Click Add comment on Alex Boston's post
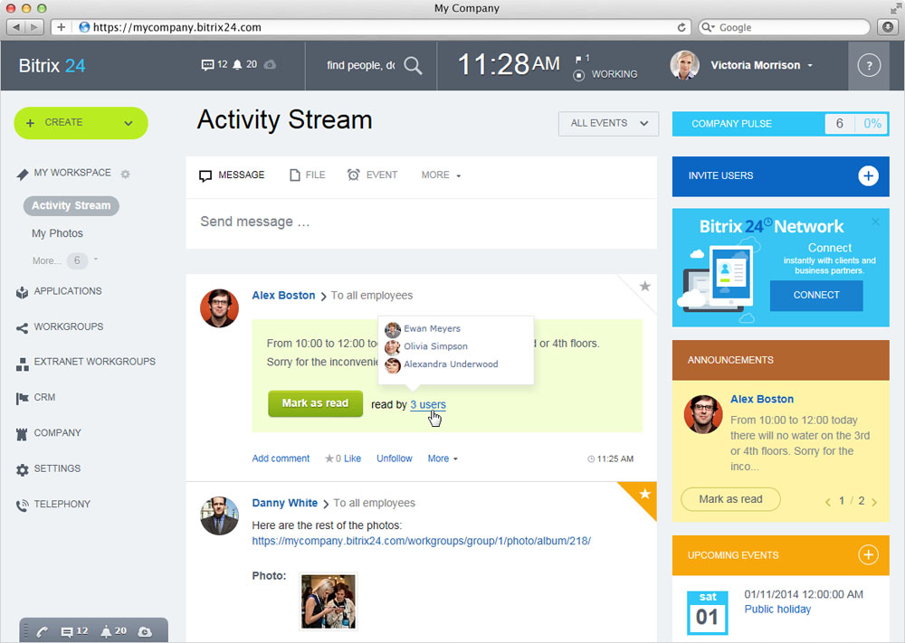Viewport: 905px width, 643px height. [x=281, y=459]
